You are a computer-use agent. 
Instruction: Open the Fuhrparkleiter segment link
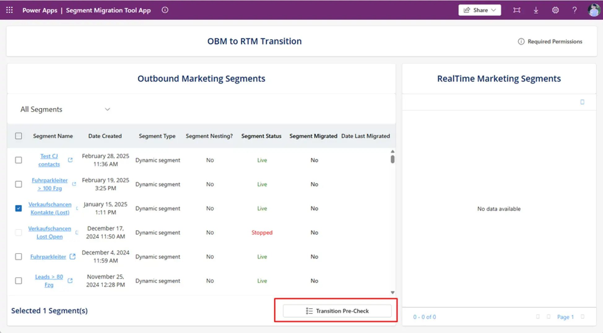pos(48,257)
